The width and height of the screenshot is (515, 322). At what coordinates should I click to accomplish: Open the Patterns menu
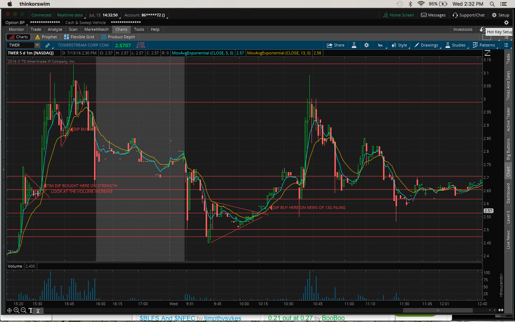484,45
